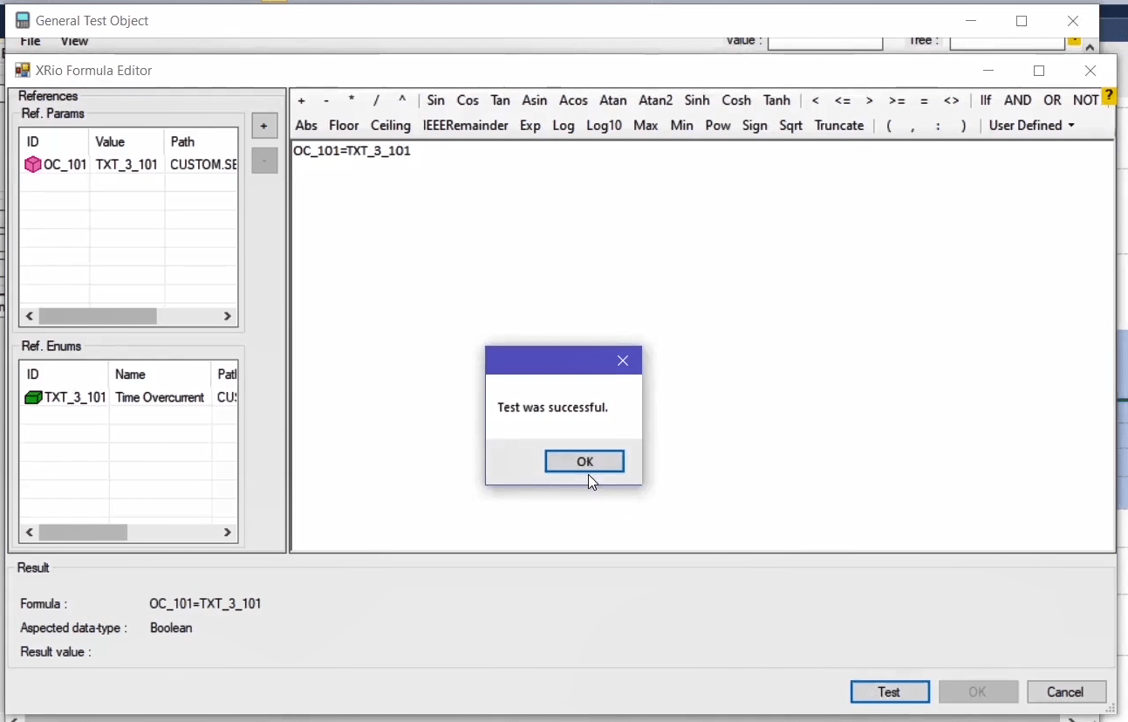Click the yellow help question mark icon
Screen dimensions: 1128x722
click(x=1109, y=96)
